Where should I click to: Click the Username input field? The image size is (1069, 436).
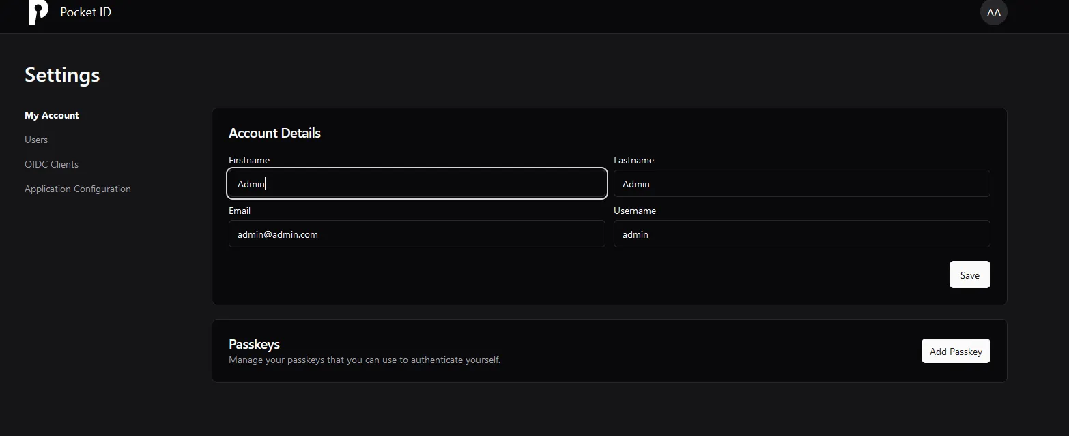tap(801, 234)
